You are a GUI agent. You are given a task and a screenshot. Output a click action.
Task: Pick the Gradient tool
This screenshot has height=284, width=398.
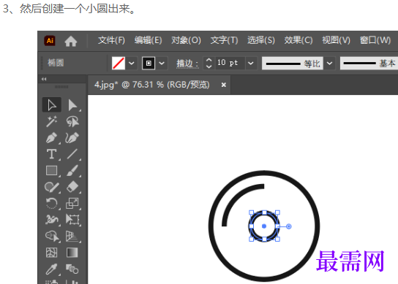[72, 253]
